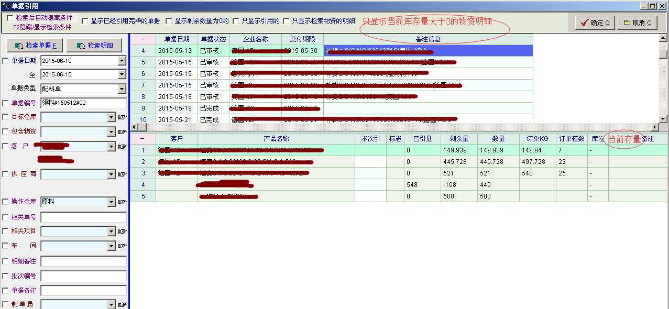Viewport: 669px width, 309px height.
Task: Check the 只显示引用的 option
Action: pyautogui.click(x=236, y=21)
